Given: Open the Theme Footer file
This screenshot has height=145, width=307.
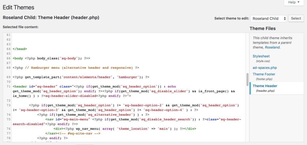Looking at the screenshot, I should pyautogui.click(x=264, y=74).
